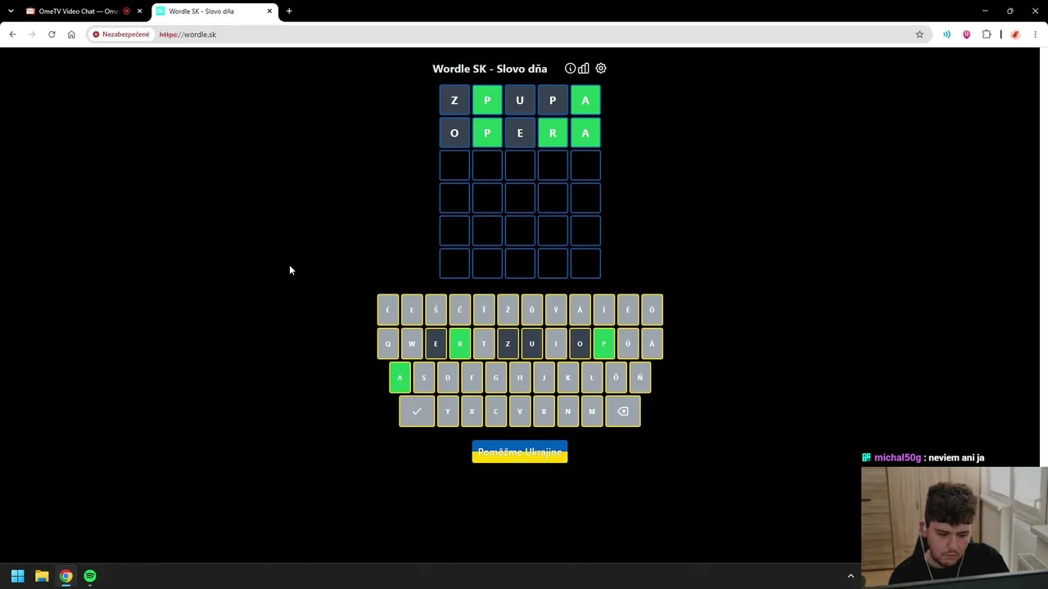Tap the Ý key on the on-screen keyboard

[x=556, y=310]
